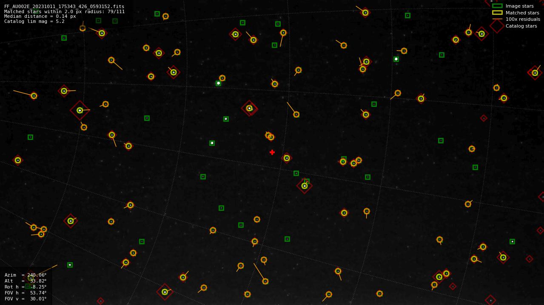Click the green square legend marker for Image stars
Viewport: 544px width, 305px height.
(497, 6)
